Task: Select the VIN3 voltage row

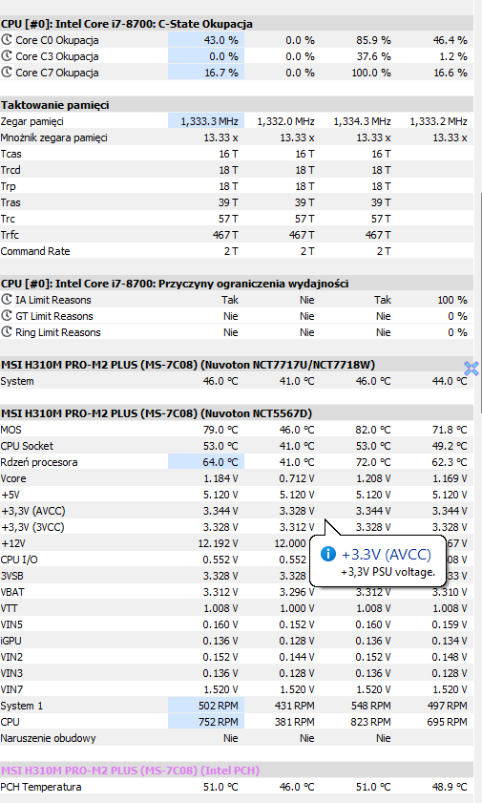Action: click(x=237, y=673)
